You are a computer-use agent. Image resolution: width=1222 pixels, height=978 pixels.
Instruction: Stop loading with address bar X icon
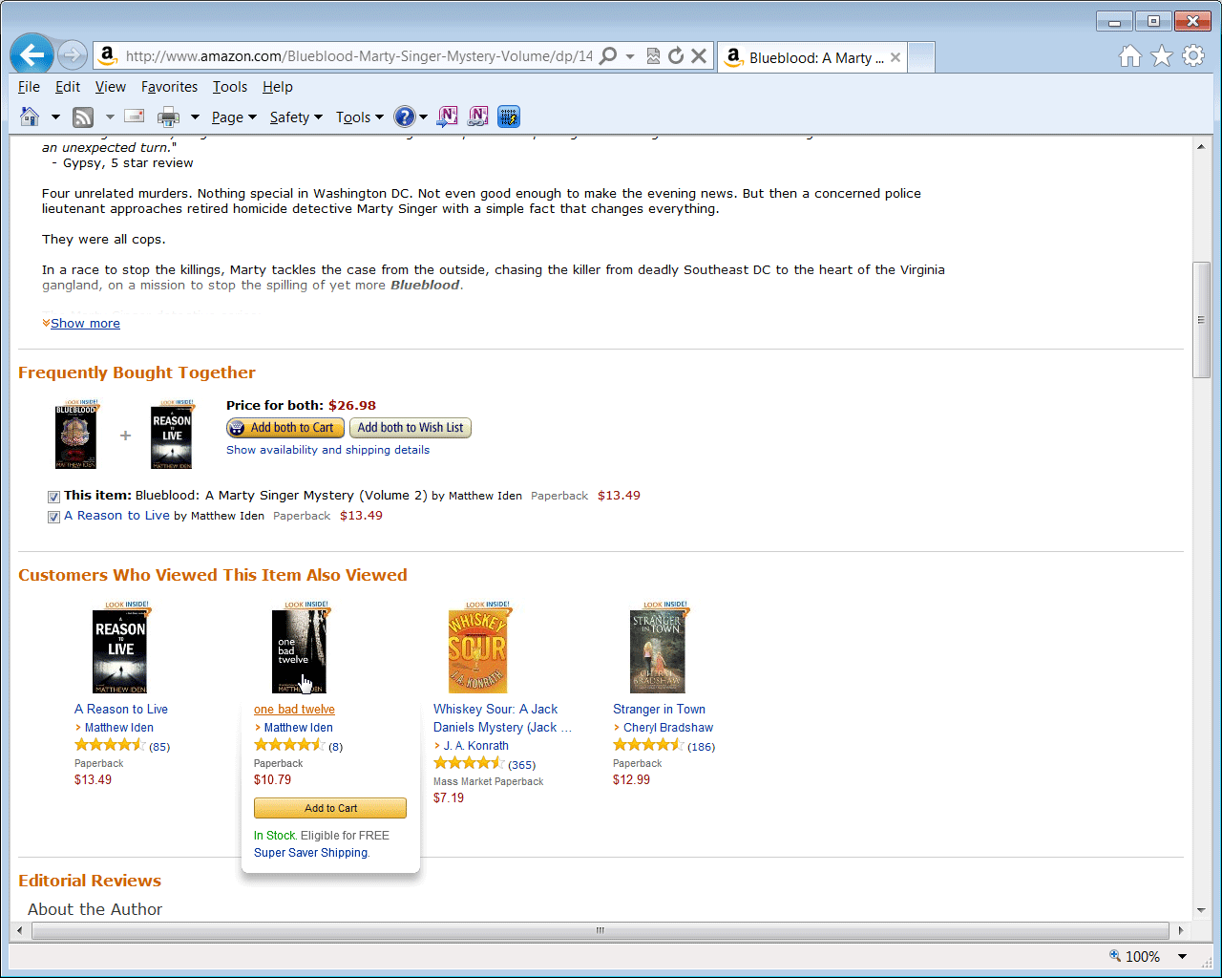pos(699,55)
